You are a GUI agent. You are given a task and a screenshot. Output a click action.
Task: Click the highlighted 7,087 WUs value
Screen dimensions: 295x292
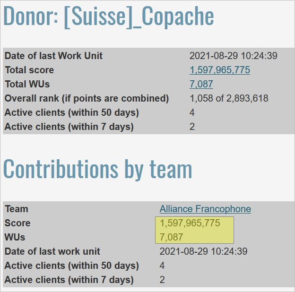pos(172,237)
